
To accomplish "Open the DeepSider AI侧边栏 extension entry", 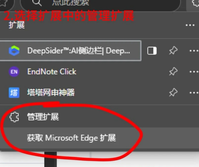I will click(70, 51).
